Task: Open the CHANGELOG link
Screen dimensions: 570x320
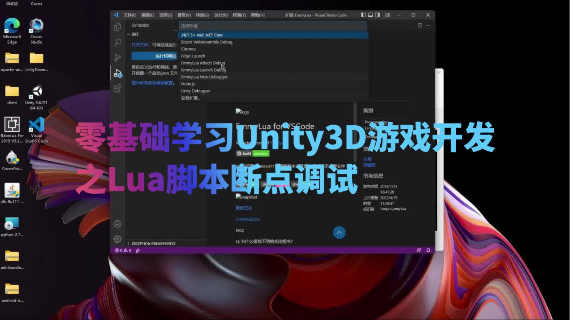Action: pyautogui.click(x=248, y=219)
